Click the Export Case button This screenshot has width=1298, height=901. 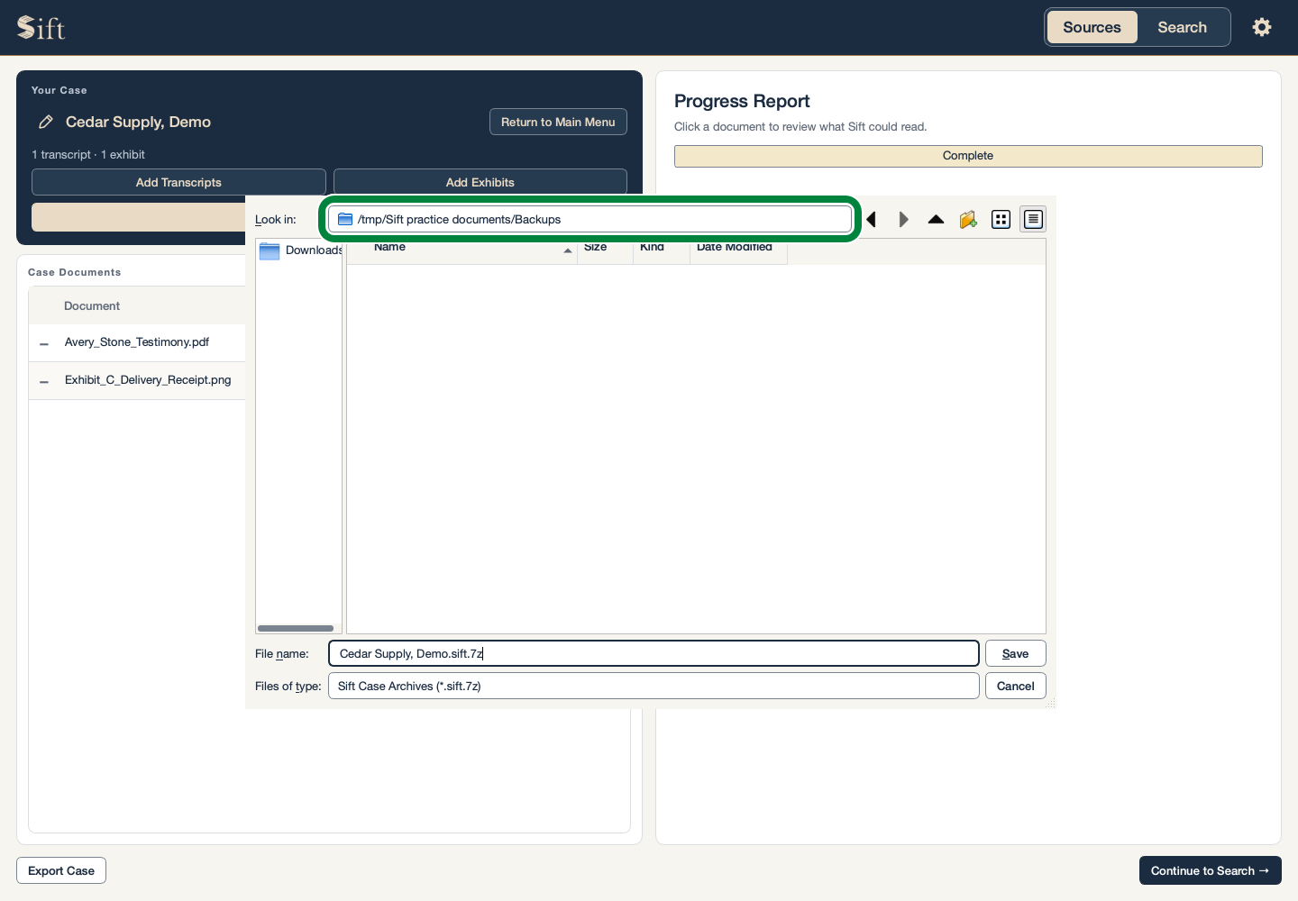coord(61,870)
